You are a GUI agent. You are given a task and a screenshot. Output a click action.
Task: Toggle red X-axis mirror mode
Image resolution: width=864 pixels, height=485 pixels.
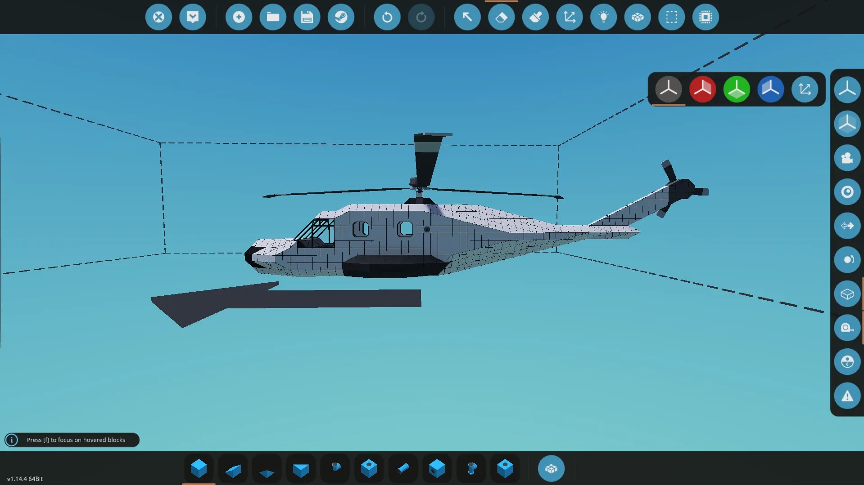coord(702,89)
